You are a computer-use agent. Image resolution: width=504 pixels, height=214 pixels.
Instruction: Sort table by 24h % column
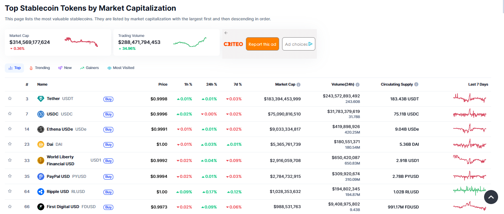[211, 84]
